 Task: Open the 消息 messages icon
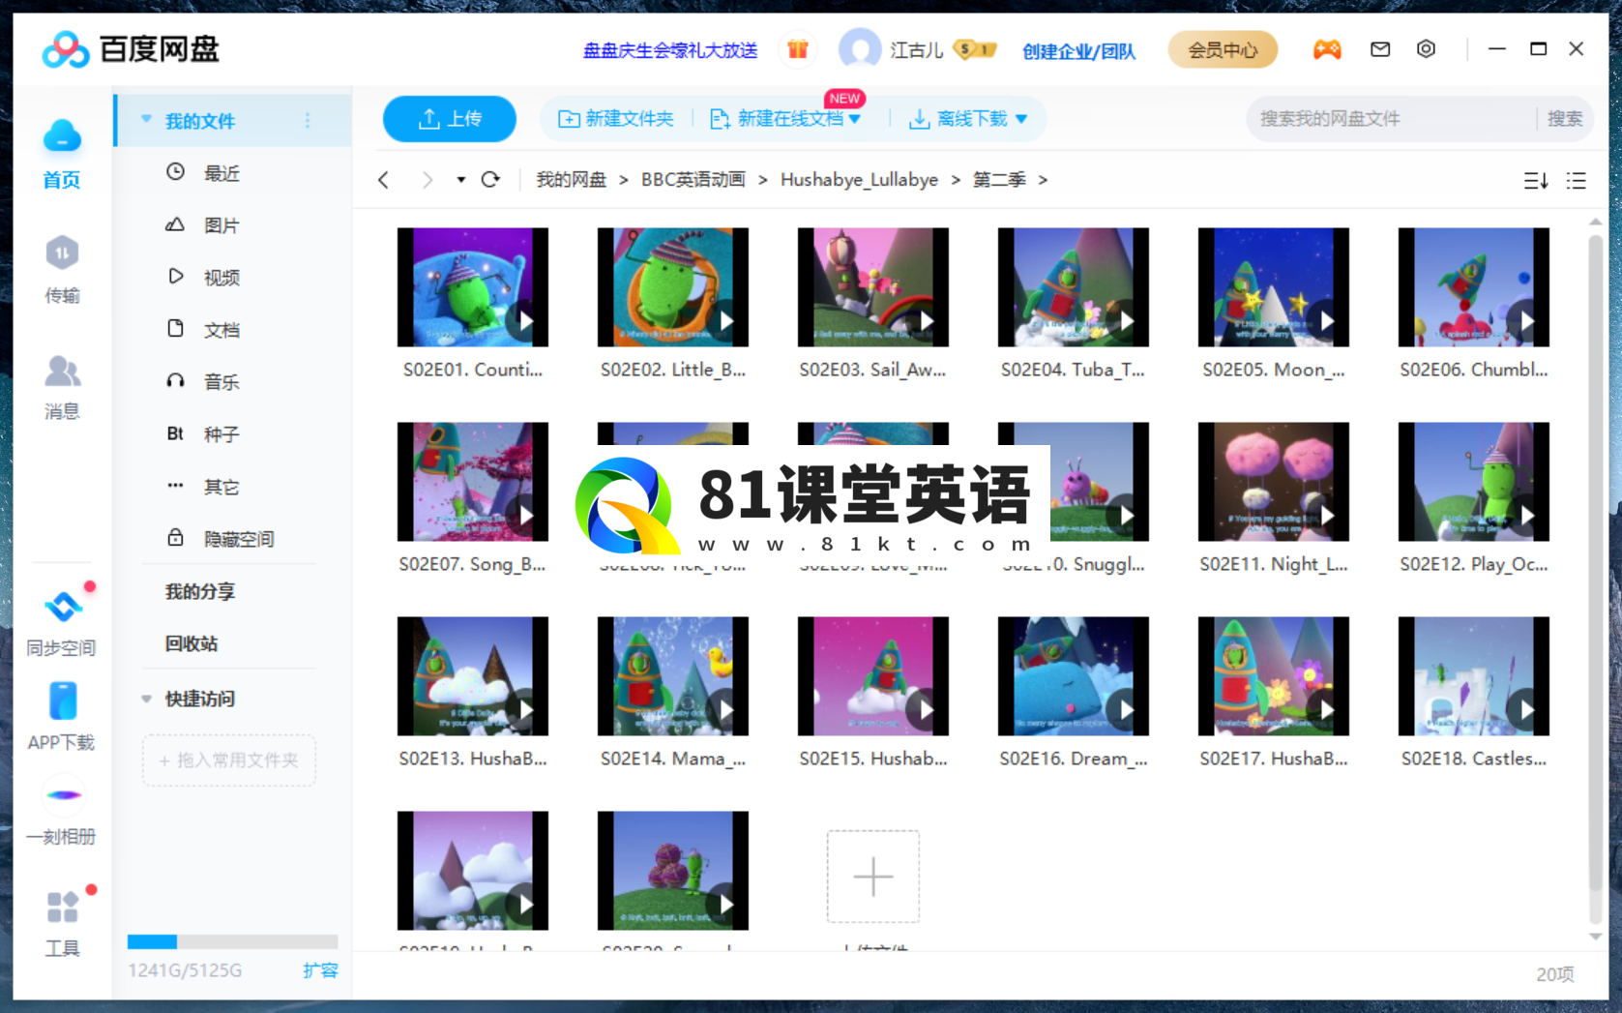pyautogui.click(x=62, y=371)
